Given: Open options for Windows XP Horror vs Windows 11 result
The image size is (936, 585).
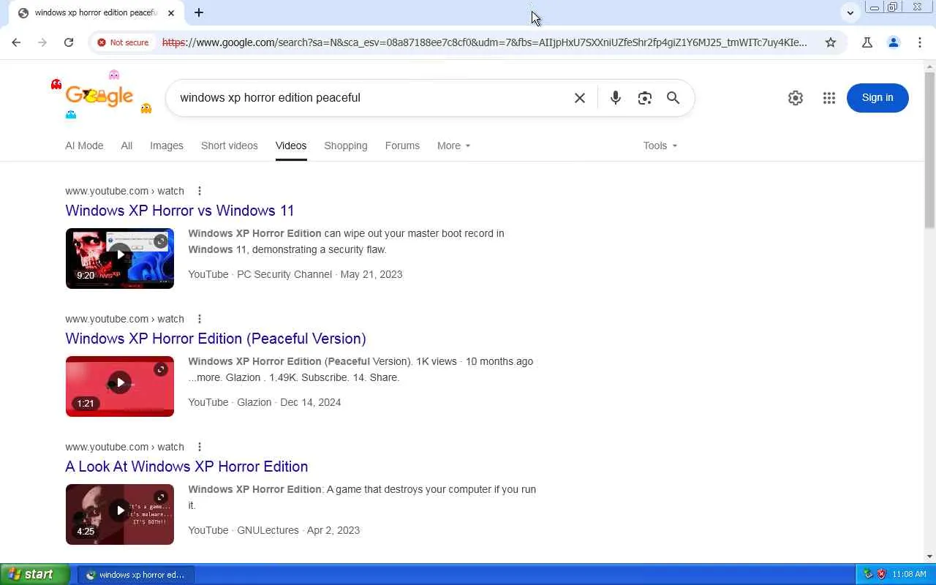Looking at the screenshot, I should (x=200, y=191).
